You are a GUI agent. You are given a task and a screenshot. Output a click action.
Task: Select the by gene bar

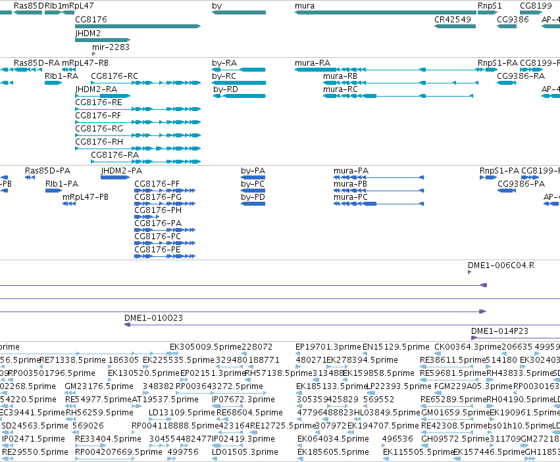point(239,12)
